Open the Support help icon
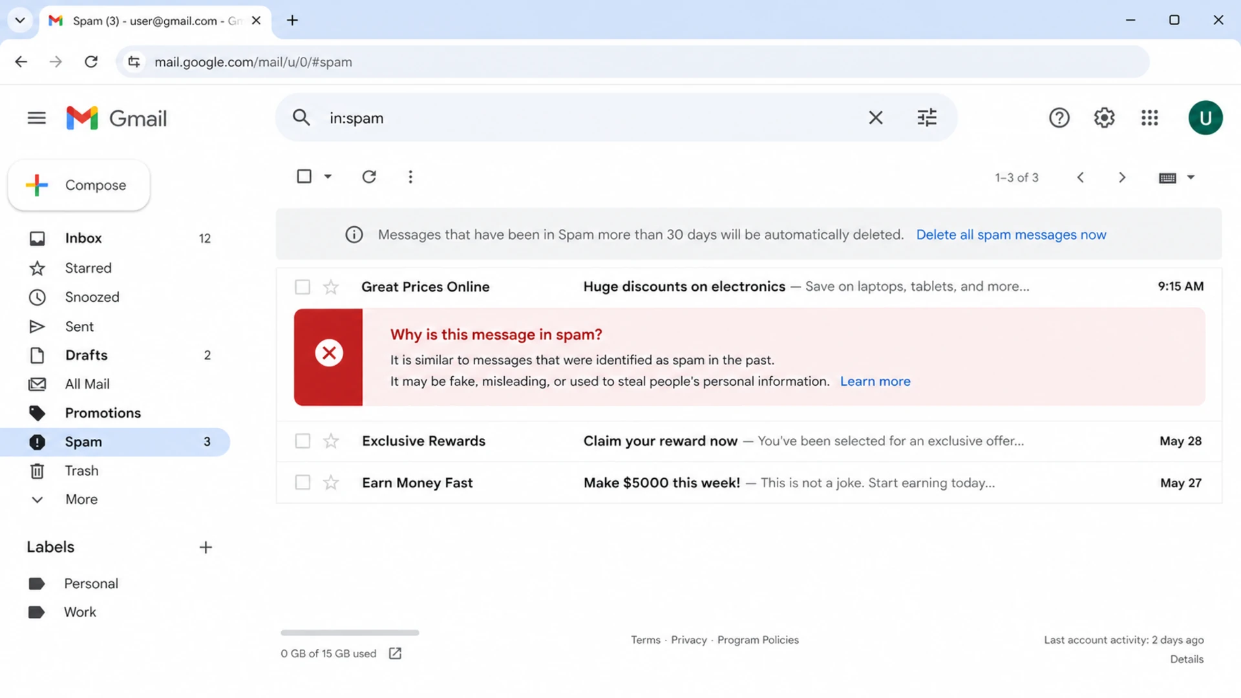Viewport: 1241px width, 698px height. coord(1059,118)
